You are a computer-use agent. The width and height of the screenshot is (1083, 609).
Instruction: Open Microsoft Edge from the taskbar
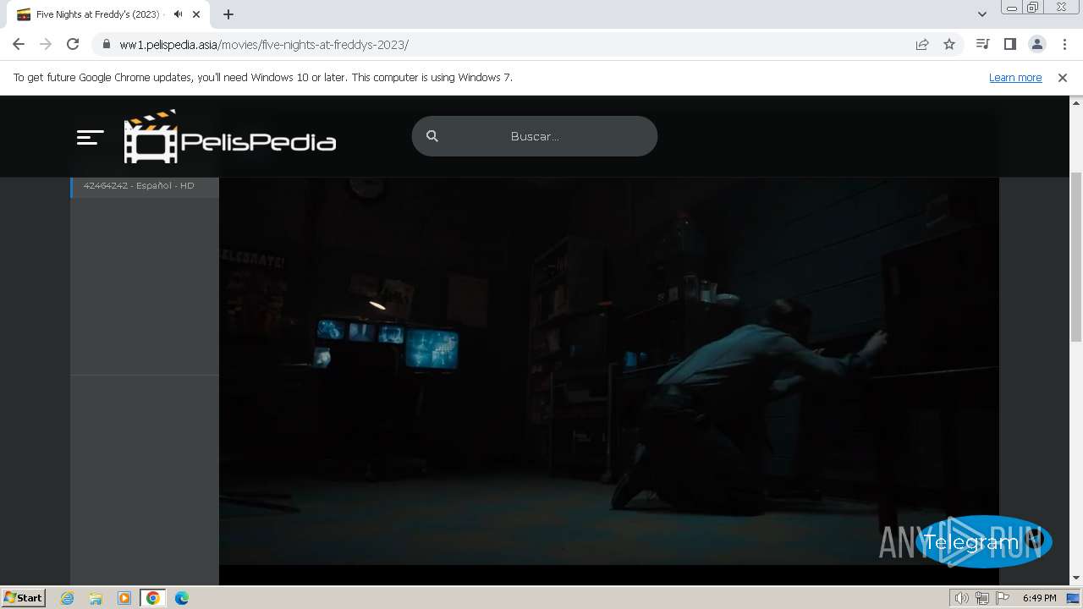[x=182, y=598]
